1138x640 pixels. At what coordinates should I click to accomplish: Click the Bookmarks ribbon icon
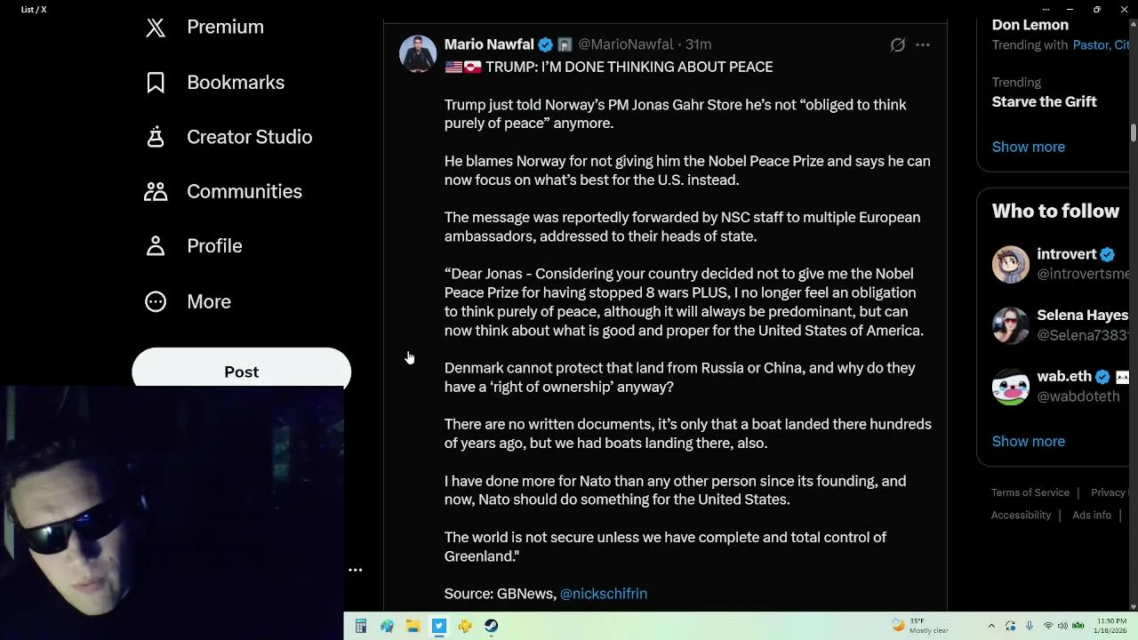156,83
